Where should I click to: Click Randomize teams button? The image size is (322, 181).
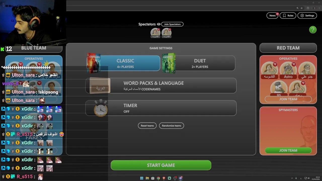pyautogui.click(x=172, y=126)
